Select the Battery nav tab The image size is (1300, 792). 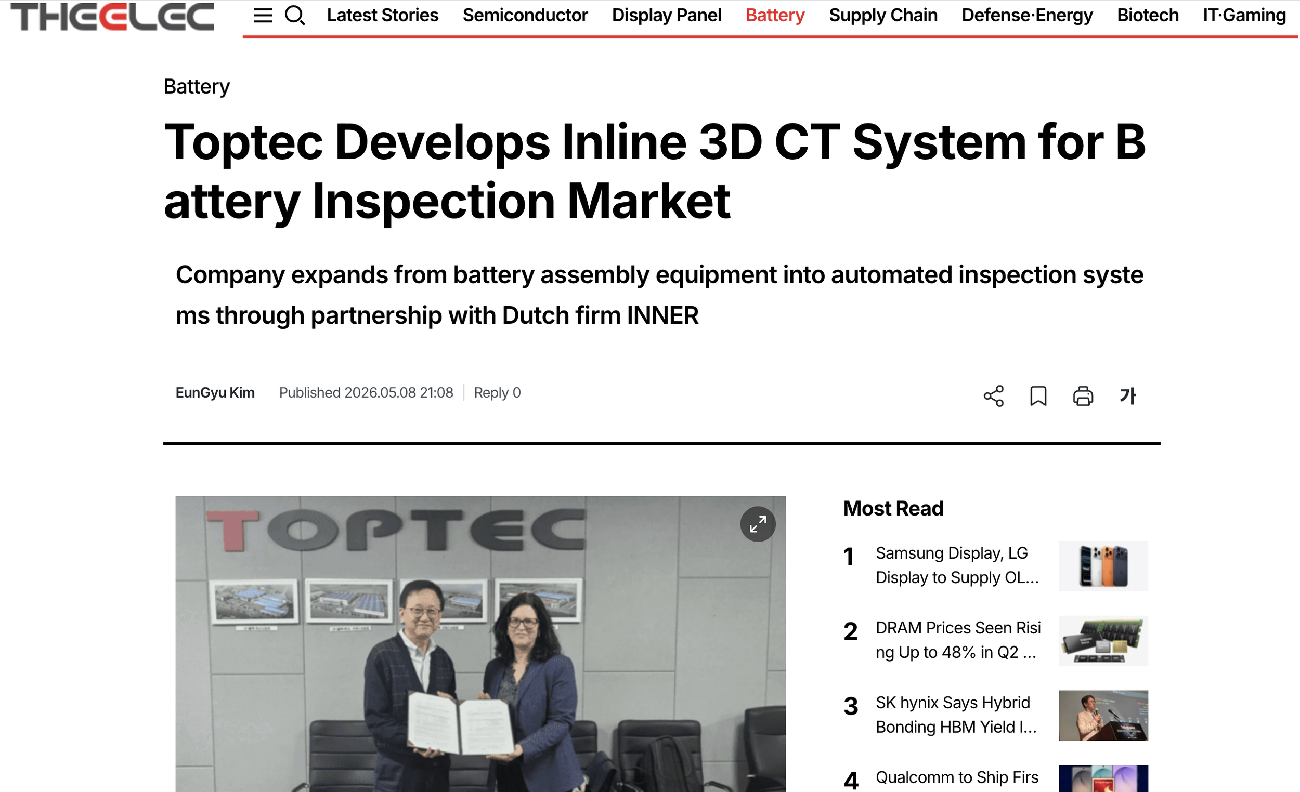pos(775,15)
